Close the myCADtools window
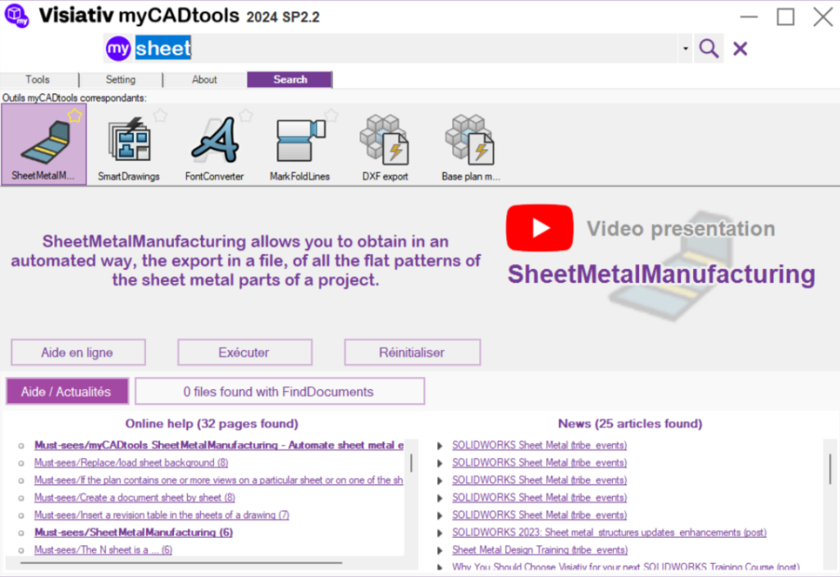The width and height of the screenshot is (840, 577). click(823, 16)
